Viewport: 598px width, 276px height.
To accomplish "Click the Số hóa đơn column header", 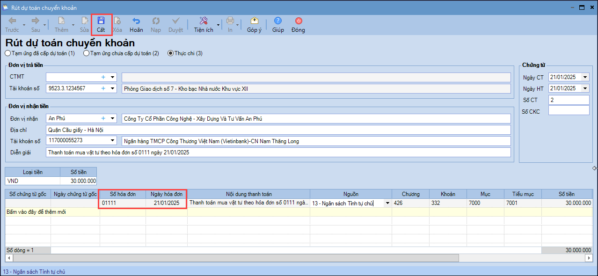I will pyautogui.click(x=122, y=194).
